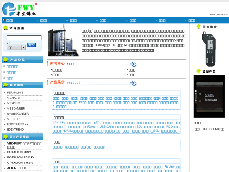Viewport: 229px width, 172px height.
Task: Click the office building image
Action: pos(63,41)
